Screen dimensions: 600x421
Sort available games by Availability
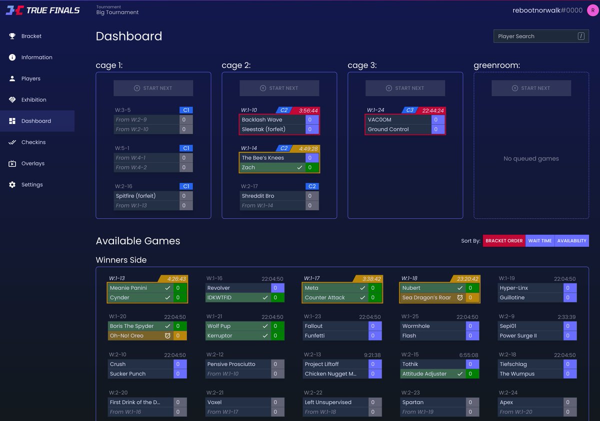(571, 240)
